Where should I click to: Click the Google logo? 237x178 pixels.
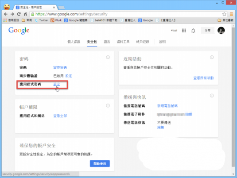click(19, 31)
